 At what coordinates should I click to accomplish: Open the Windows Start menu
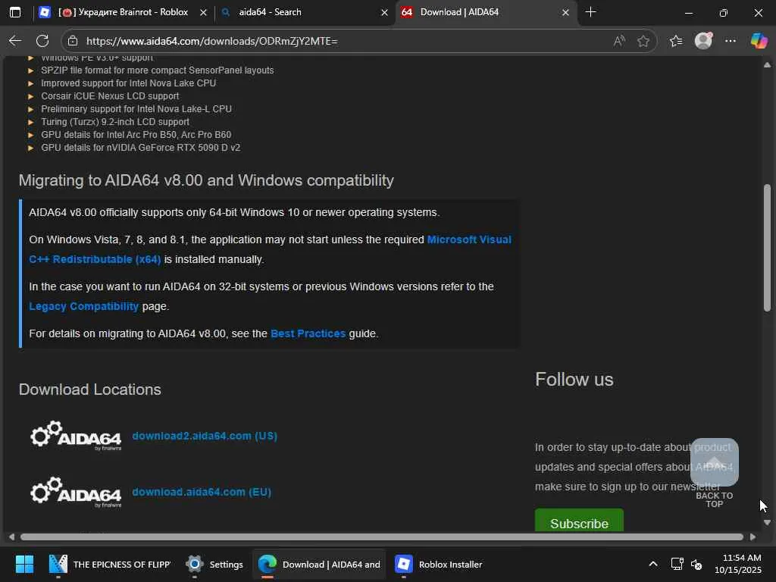pos(24,564)
